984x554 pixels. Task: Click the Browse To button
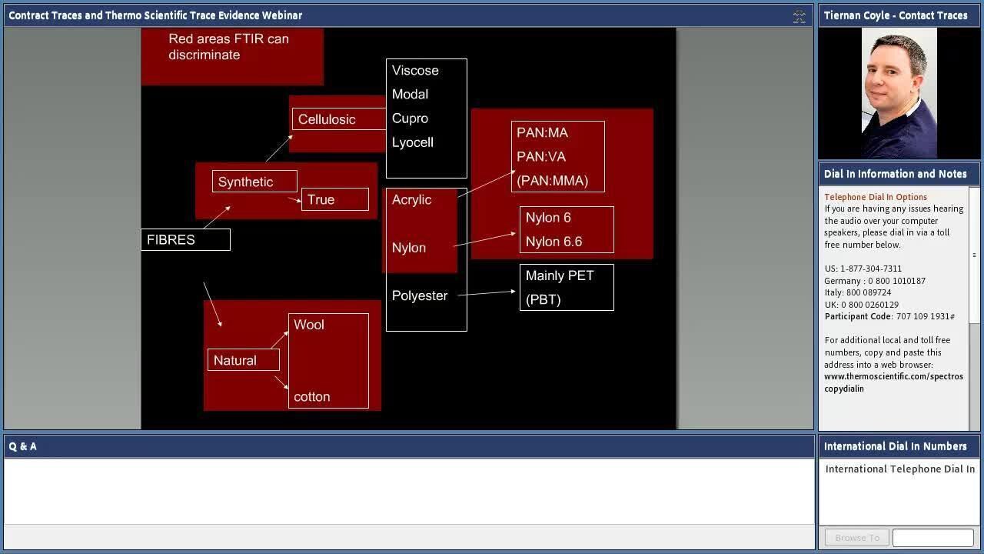(x=856, y=538)
